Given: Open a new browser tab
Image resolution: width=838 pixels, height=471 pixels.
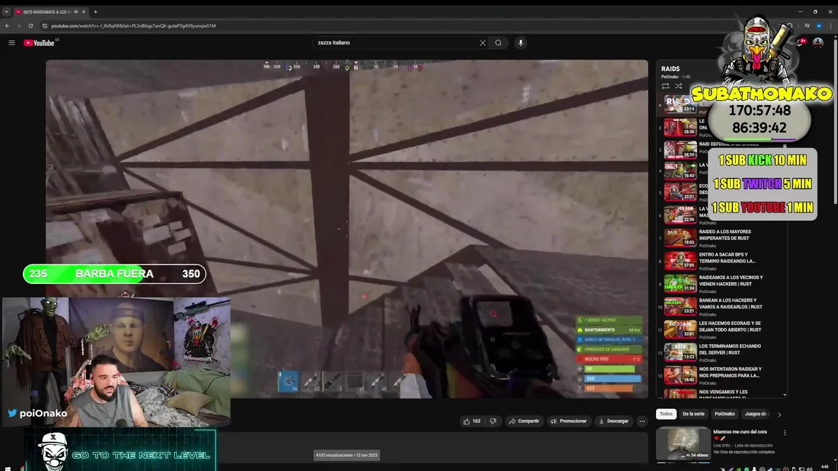Looking at the screenshot, I should (x=95, y=12).
